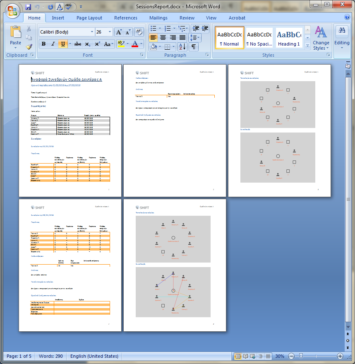Click the vertical scrollbar down arrow

(348, 327)
